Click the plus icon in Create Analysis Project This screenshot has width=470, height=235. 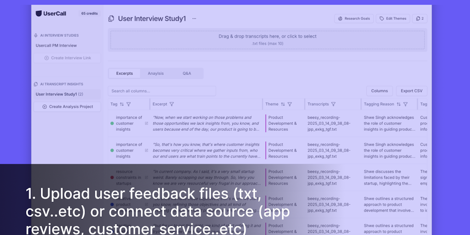[45, 106]
